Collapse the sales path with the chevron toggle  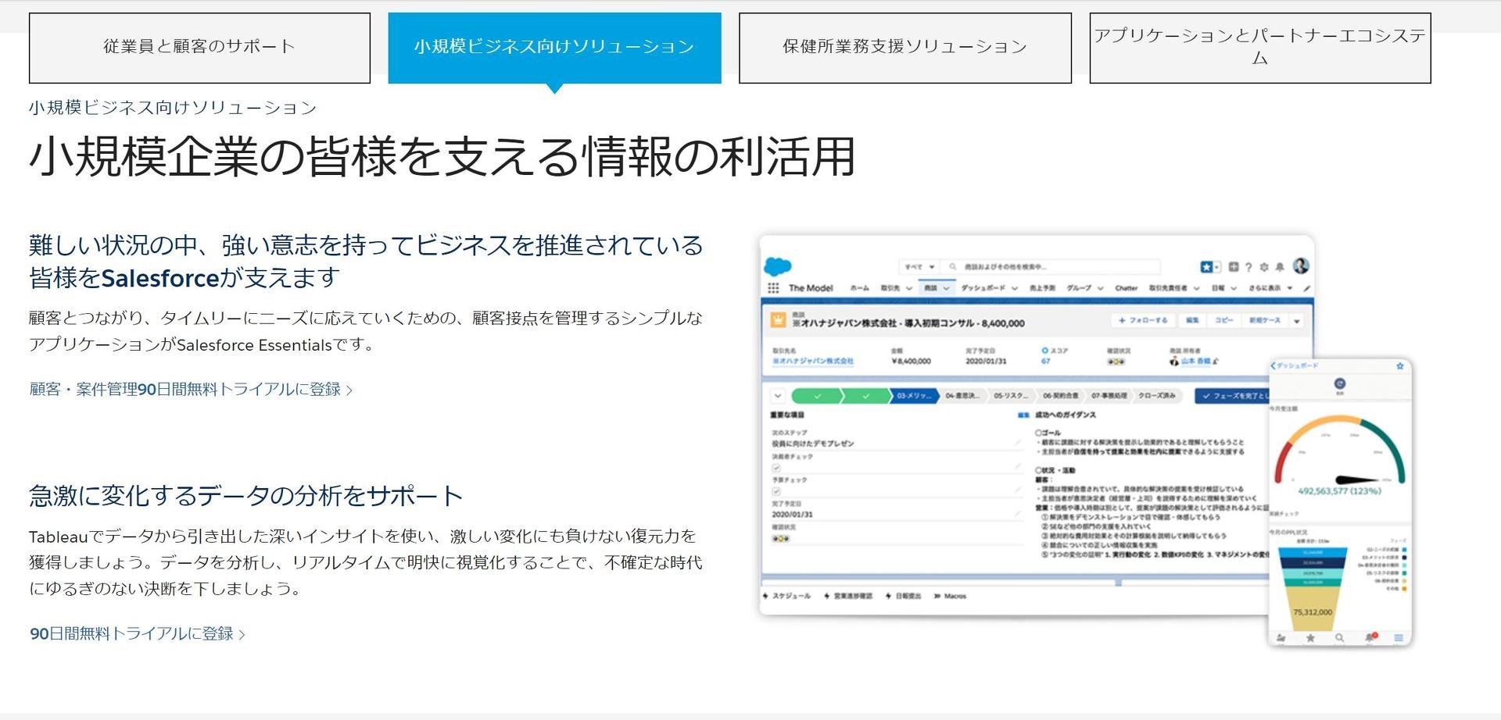778,396
